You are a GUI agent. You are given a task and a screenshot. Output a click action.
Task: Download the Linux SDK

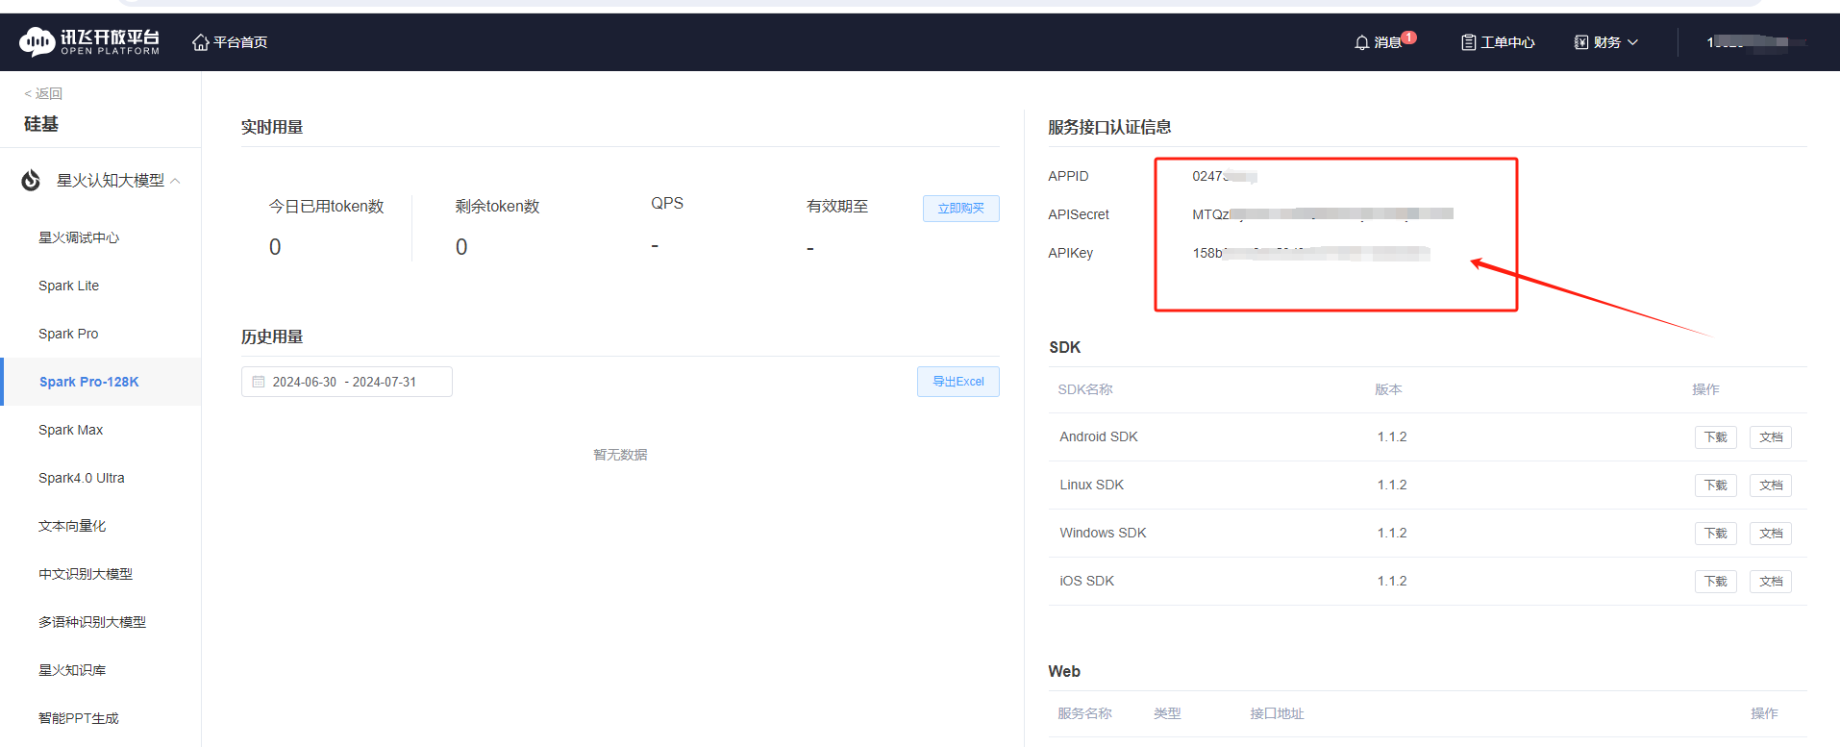tap(1715, 486)
